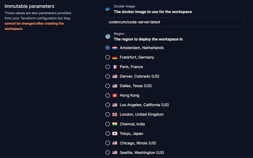Viewport: 253px width, 158px height.
Task: Click the Docker Image text field
Action: (175, 22)
